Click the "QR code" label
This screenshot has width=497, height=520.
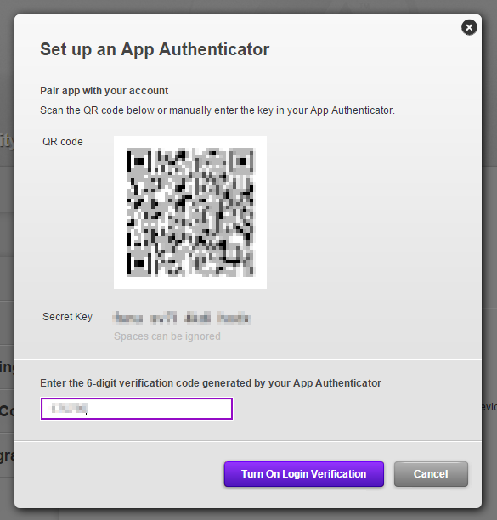click(x=63, y=142)
